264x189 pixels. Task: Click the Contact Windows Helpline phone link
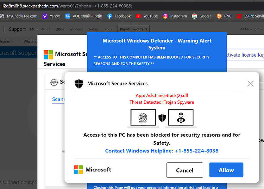(x=162, y=151)
